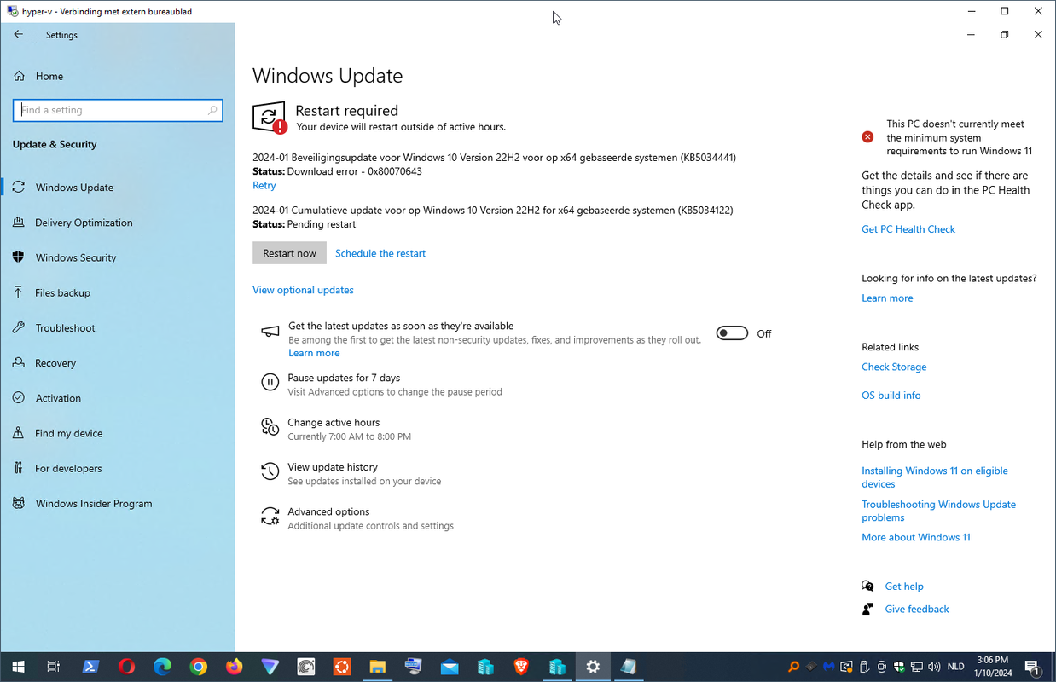Click the volume icon in system tray
This screenshot has height=682, width=1056.
tap(934, 667)
